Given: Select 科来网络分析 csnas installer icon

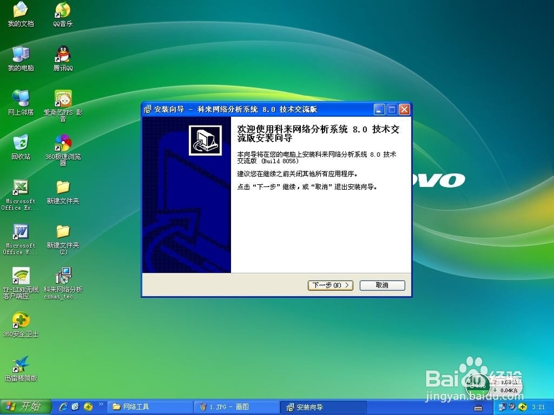Looking at the screenshot, I should pyautogui.click(x=63, y=283).
